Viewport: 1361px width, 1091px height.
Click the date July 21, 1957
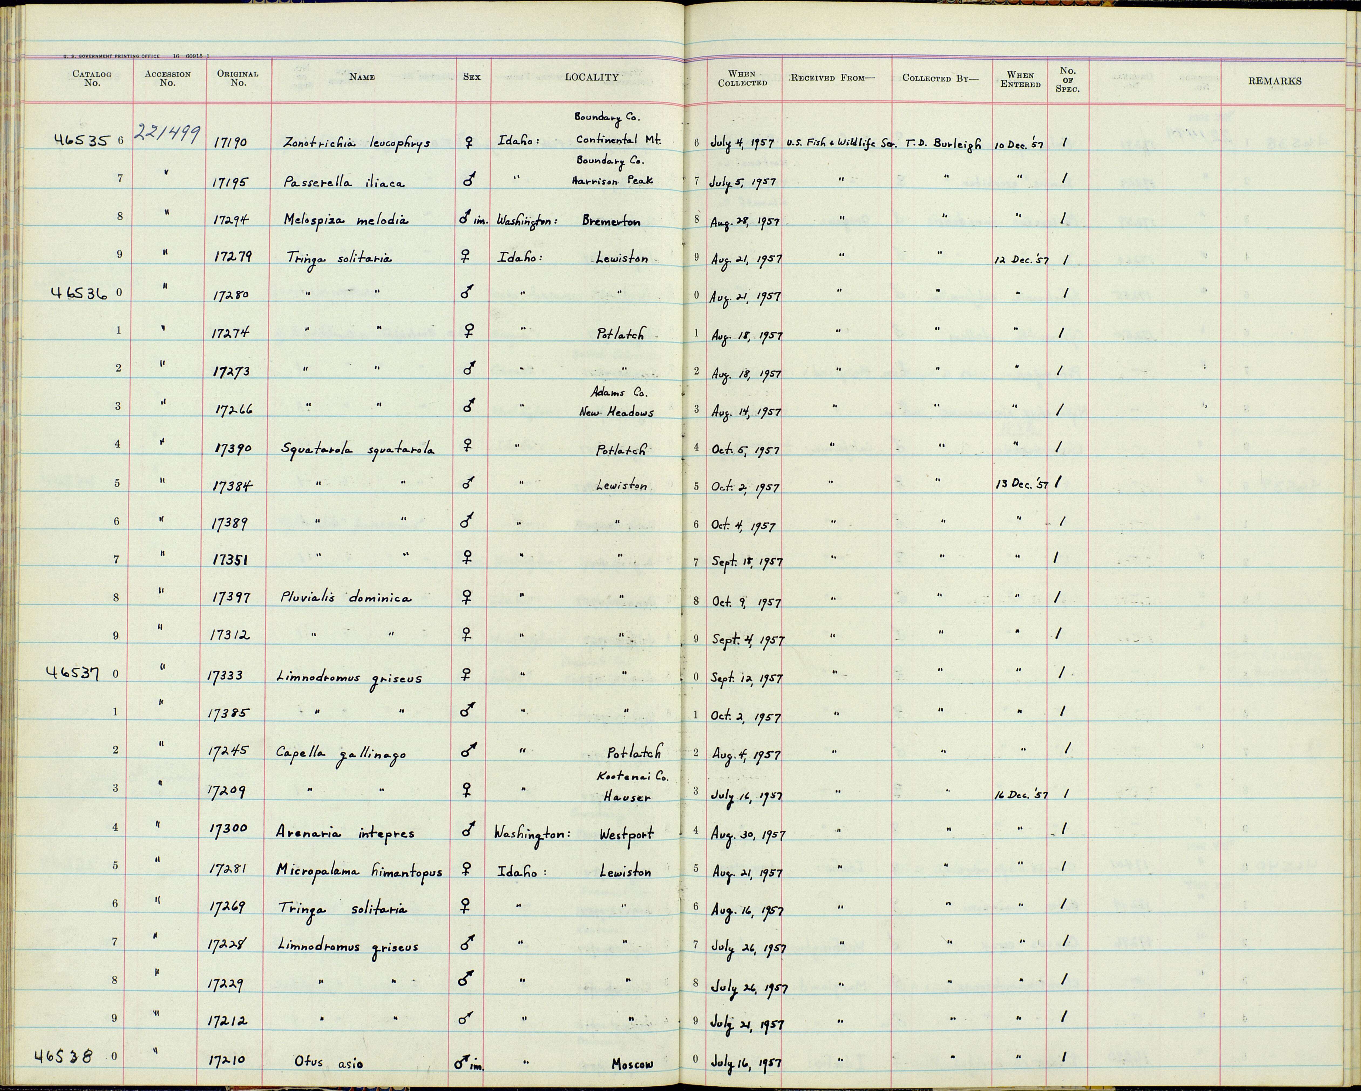(747, 1024)
